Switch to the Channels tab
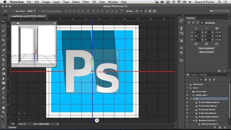 coord(203,75)
